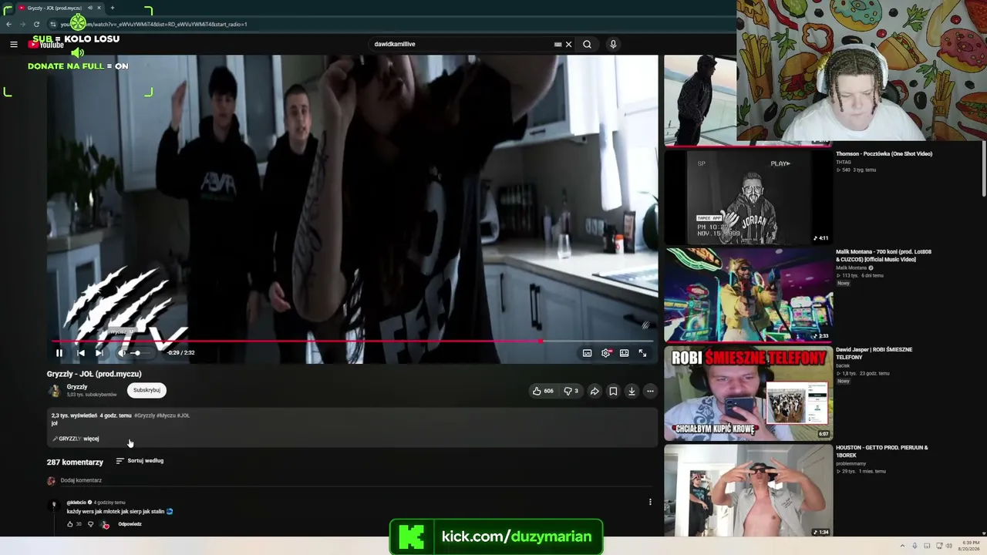Image resolution: width=987 pixels, height=555 pixels.
Task: Go to the YouTube home logo
Action: point(46,45)
